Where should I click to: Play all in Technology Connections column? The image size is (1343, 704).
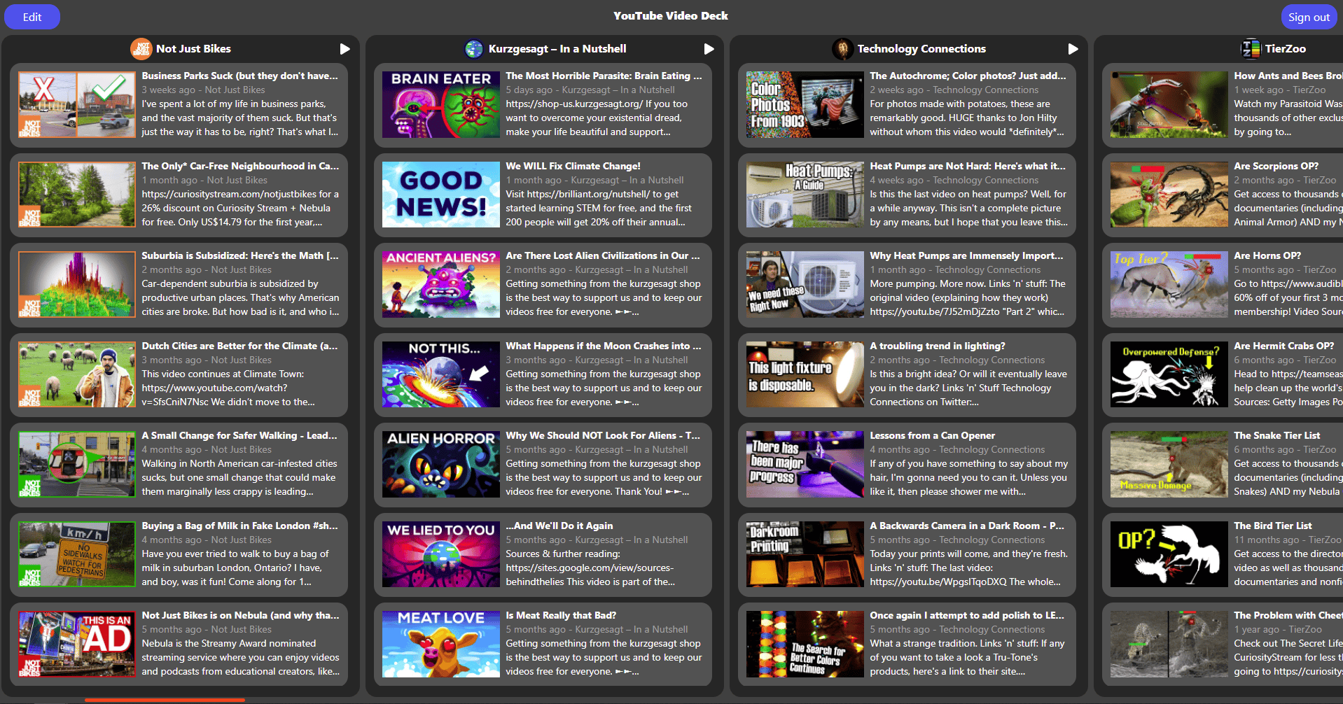pos(1073,49)
